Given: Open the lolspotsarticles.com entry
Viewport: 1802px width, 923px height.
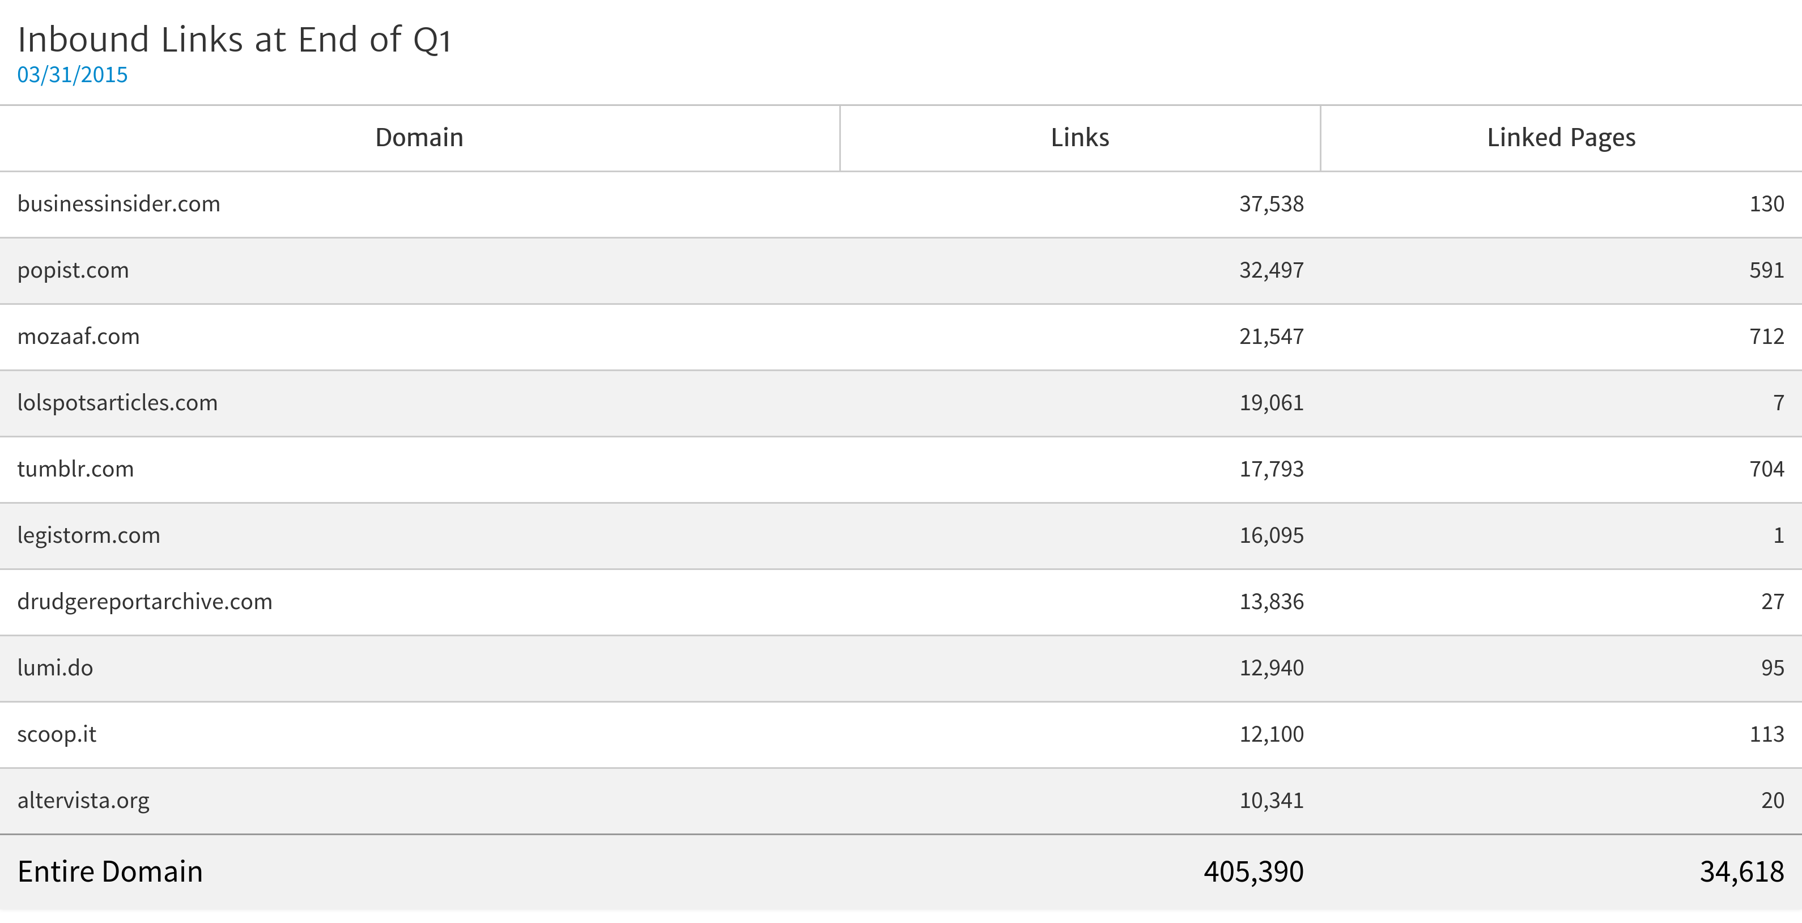Looking at the screenshot, I should tap(117, 403).
